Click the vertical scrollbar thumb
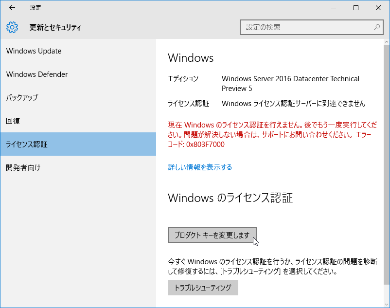 (x=386, y=164)
